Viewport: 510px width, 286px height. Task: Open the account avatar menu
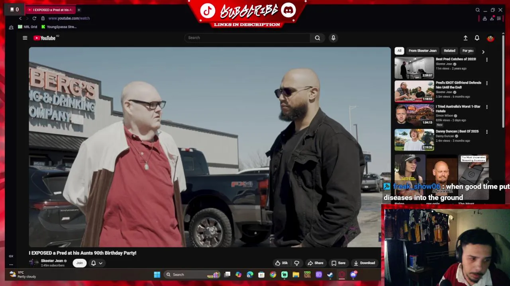(490, 38)
